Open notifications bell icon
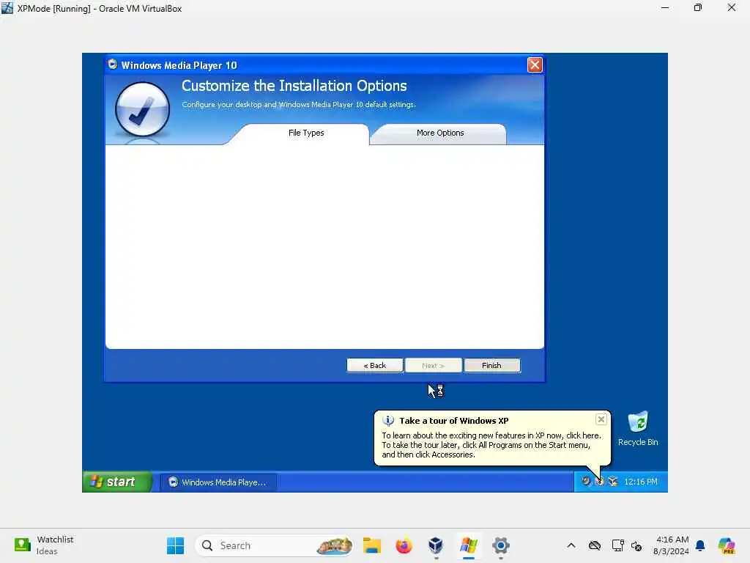750x563 pixels. coord(700,545)
